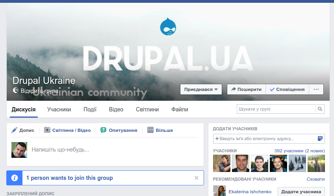
Task: Click Сховати to hide recommended members
Action: [x=315, y=179]
